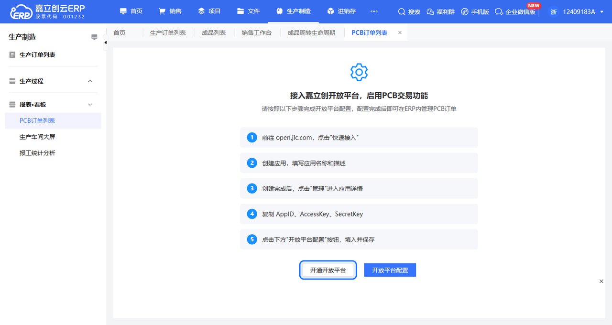
Task: Open the 进销存 navigation menu
Action: click(x=341, y=11)
